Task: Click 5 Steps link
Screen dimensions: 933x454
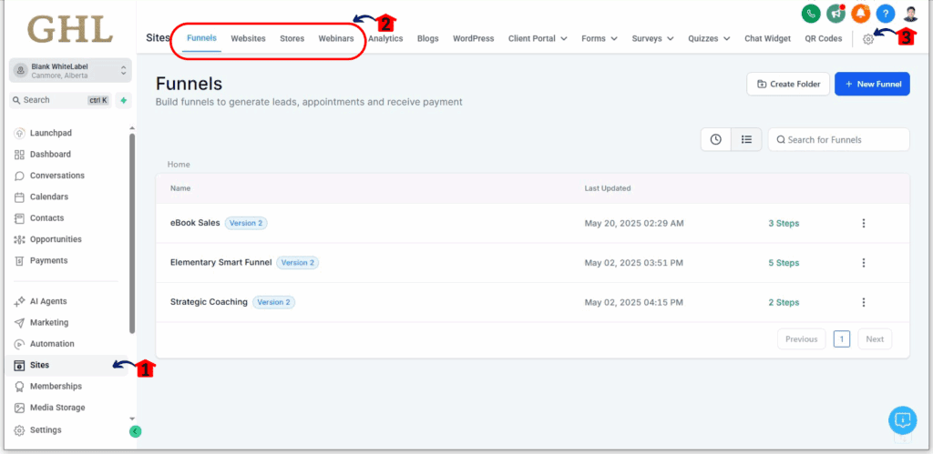Action: click(784, 263)
